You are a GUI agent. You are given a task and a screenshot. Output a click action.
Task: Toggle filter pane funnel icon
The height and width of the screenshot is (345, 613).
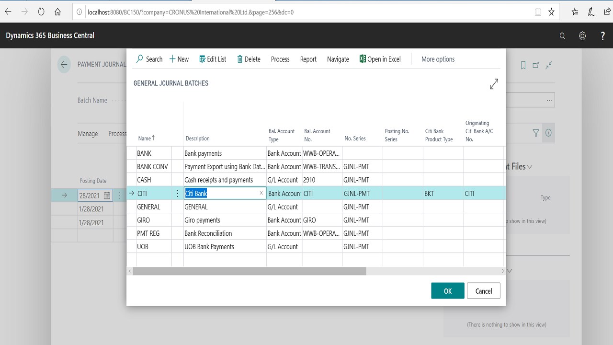click(536, 133)
